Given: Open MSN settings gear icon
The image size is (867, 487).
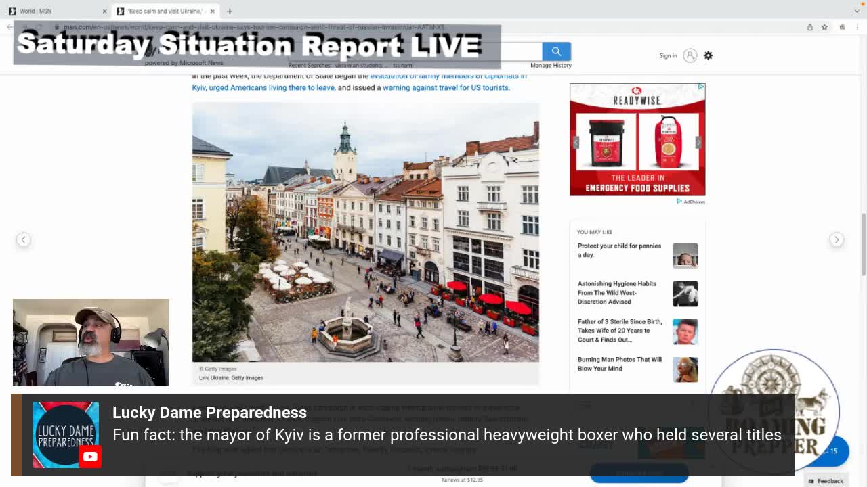Looking at the screenshot, I should pyautogui.click(x=708, y=55).
